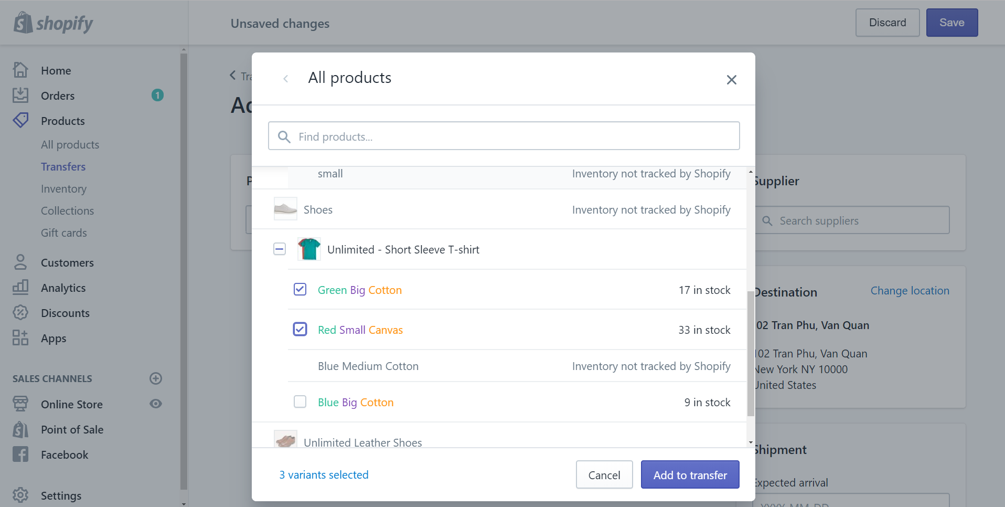1005x507 pixels.
Task: Select the Shoes product row text
Action: coord(318,209)
